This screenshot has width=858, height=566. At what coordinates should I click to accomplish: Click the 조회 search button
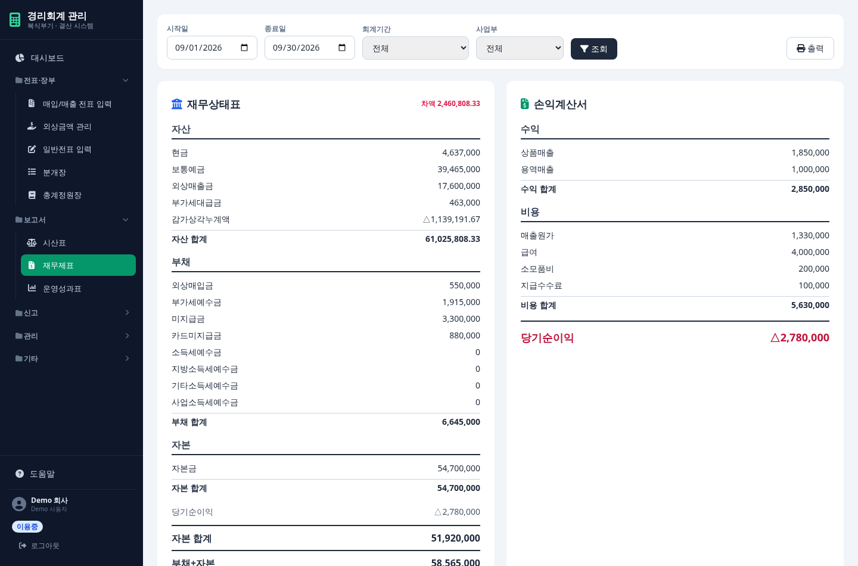click(x=594, y=49)
